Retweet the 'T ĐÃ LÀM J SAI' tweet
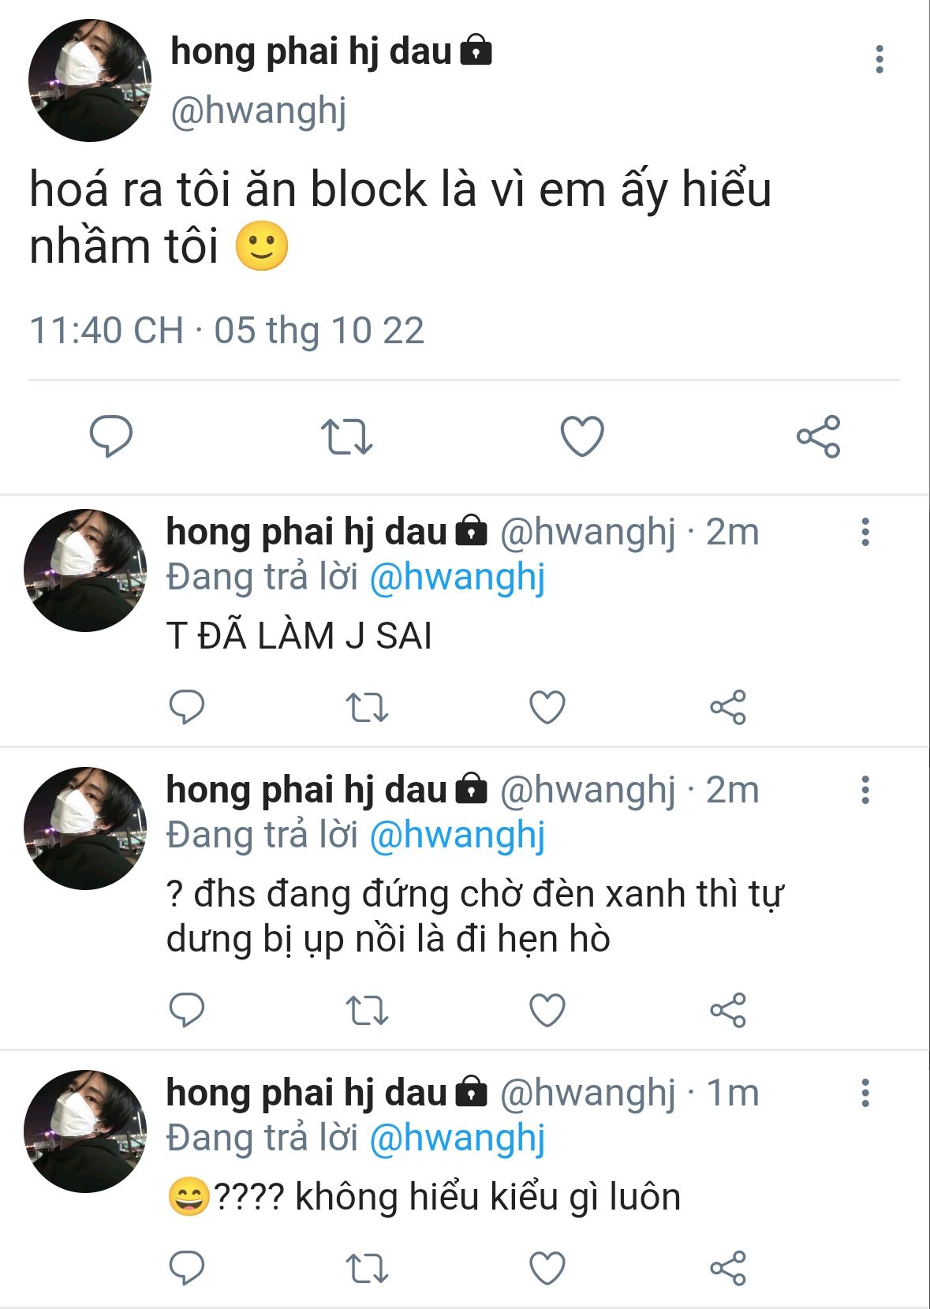Image resolution: width=930 pixels, height=1309 pixels. click(x=367, y=708)
